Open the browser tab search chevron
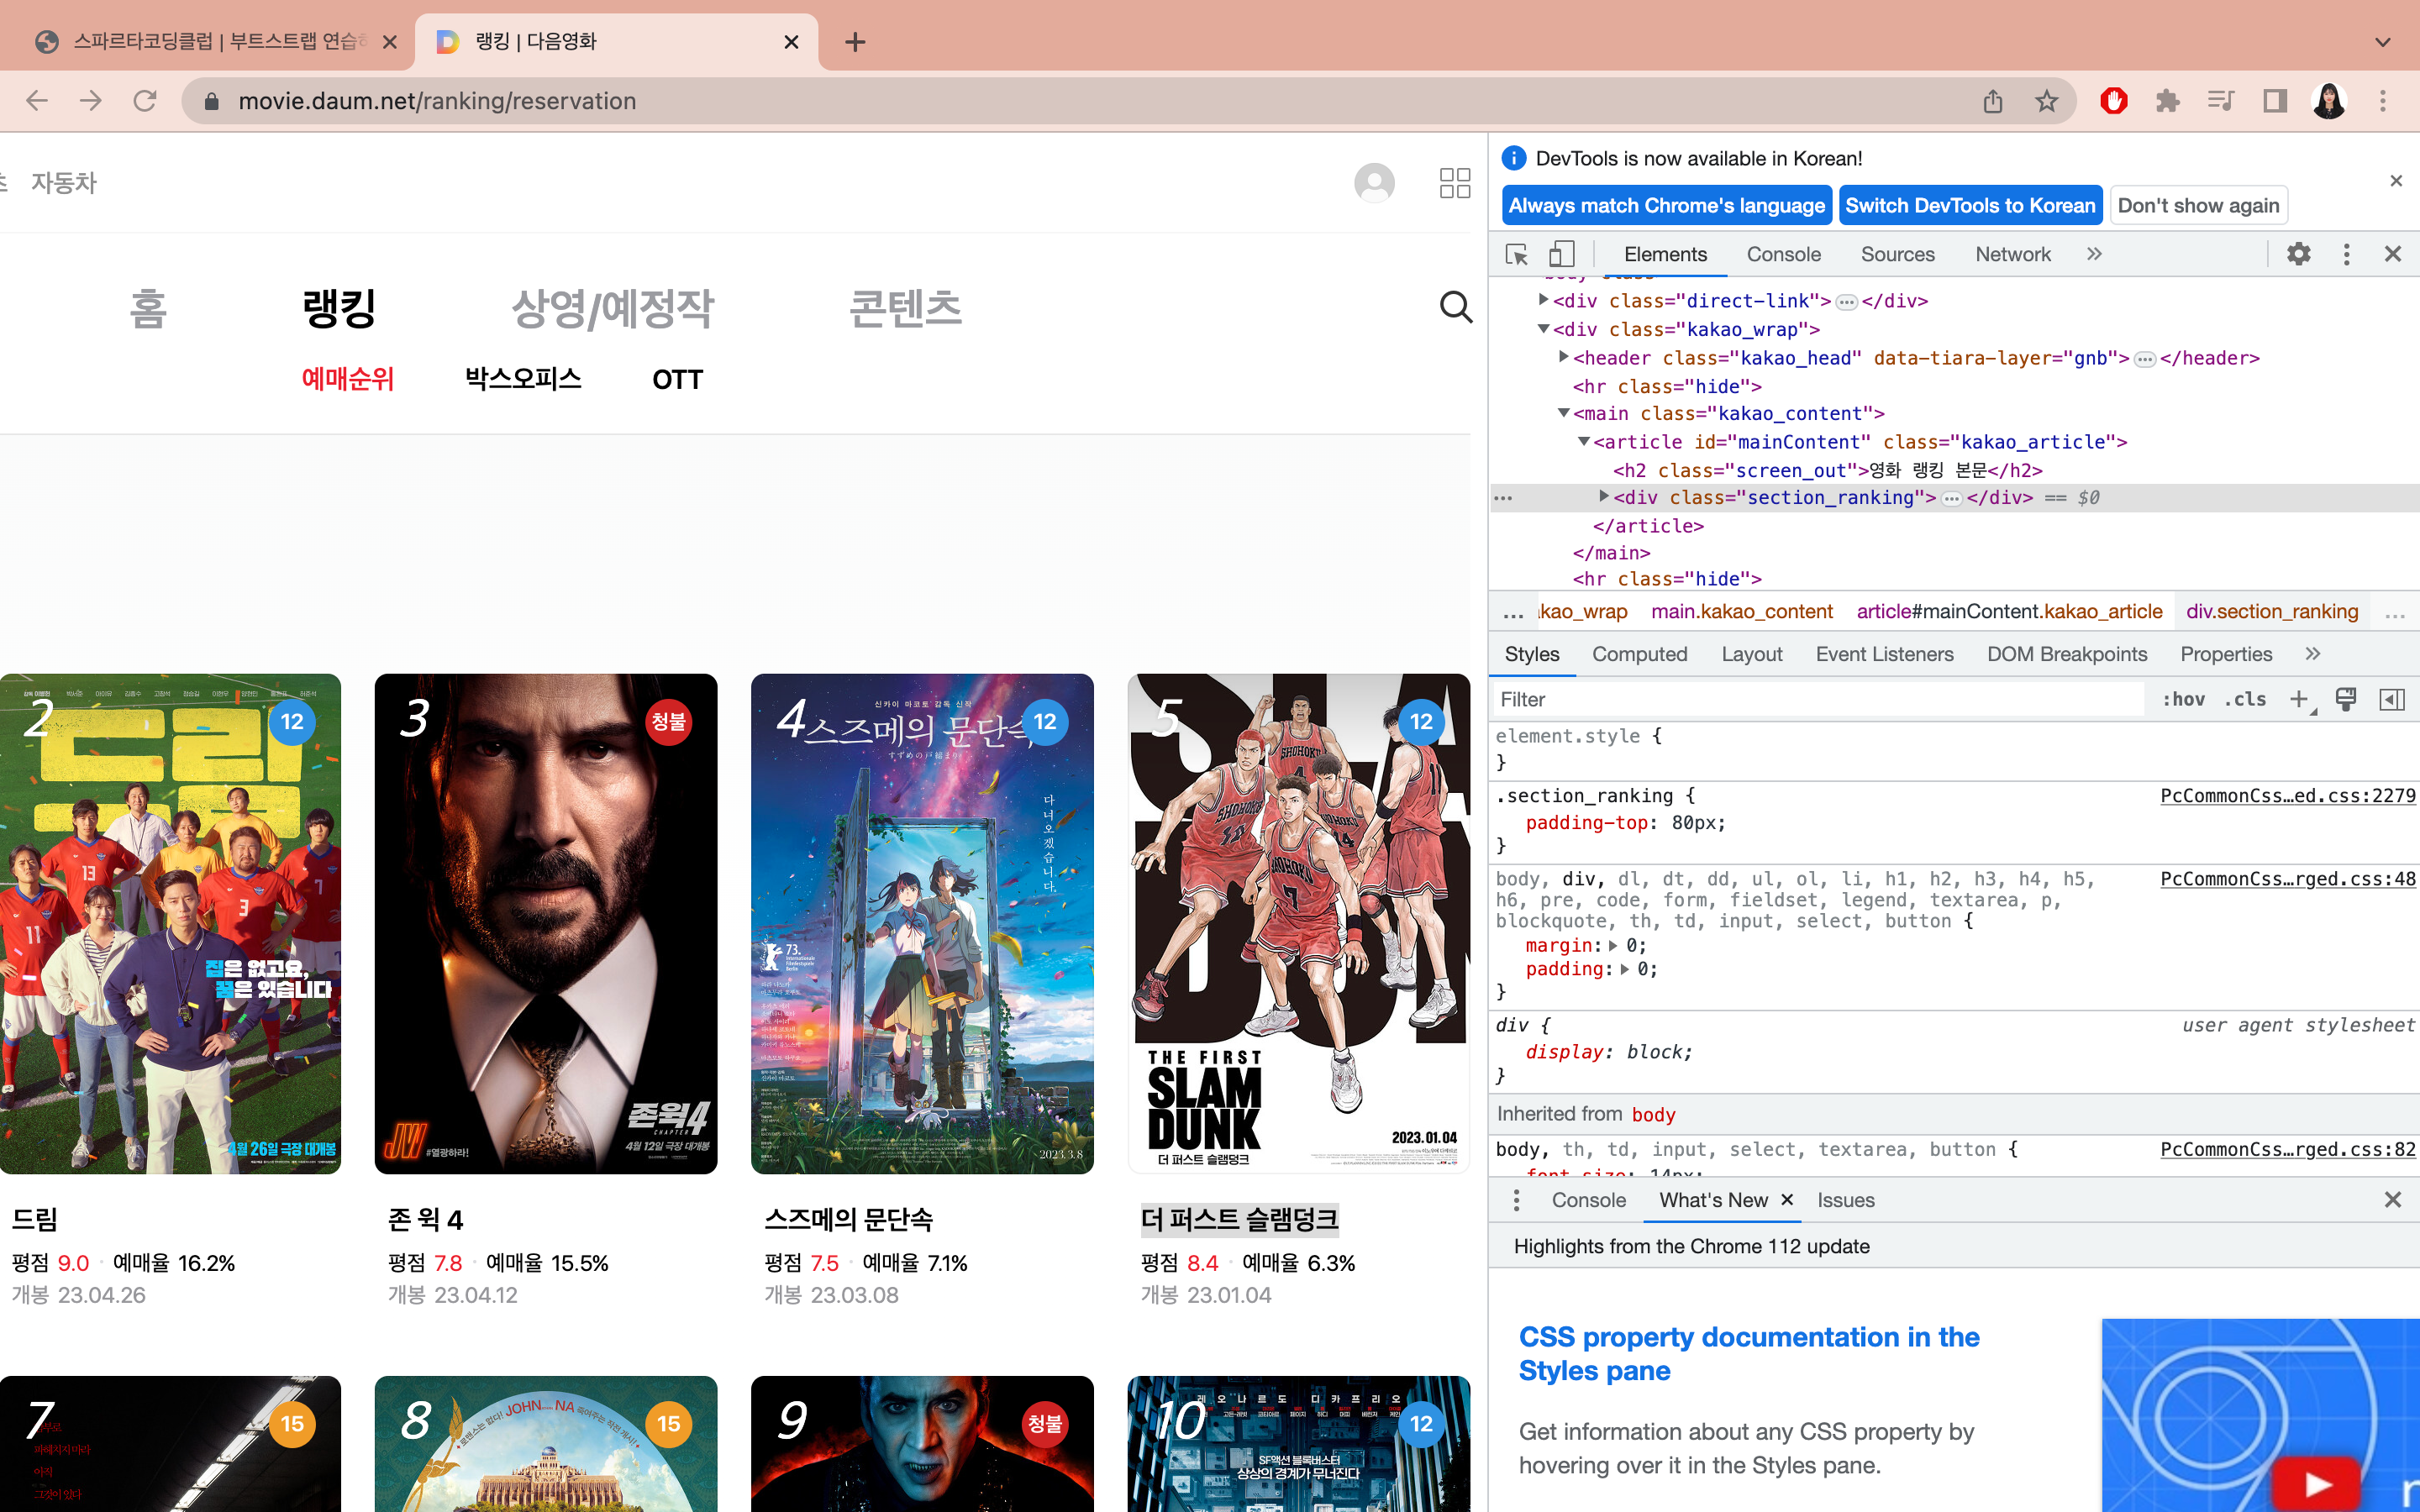This screenshot has height=1512, width=2420. point(2383,42)
